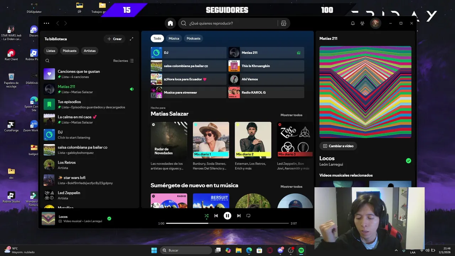Viewport: 455px width, 256px height.
Task: Open the Mix diario 3 thumbnail
Action: (x=295, y=140)
